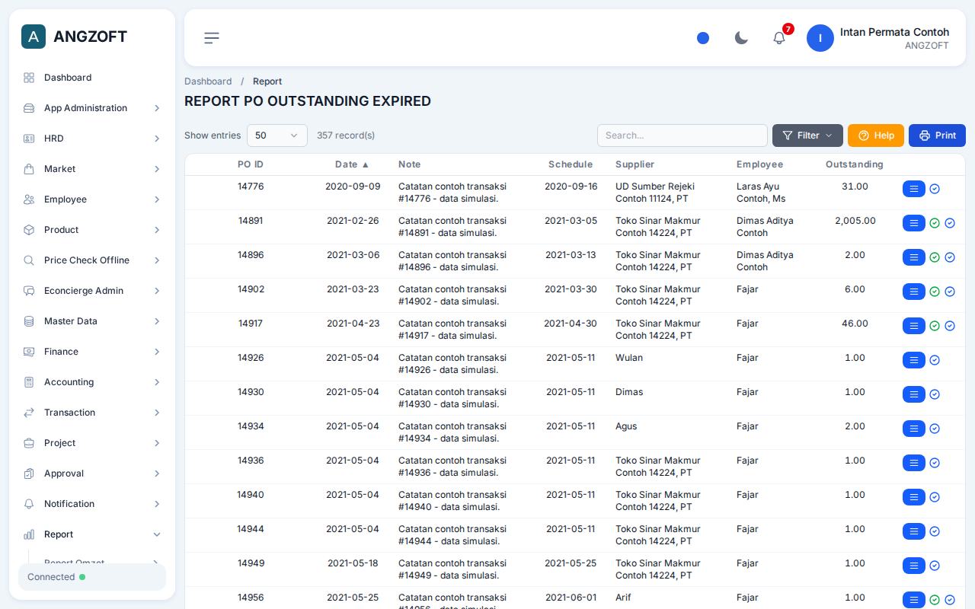The width and height of the screenshot is (975, 609).
Task: Click the blue check icon for PO 14930
Action: pos(935,394)
